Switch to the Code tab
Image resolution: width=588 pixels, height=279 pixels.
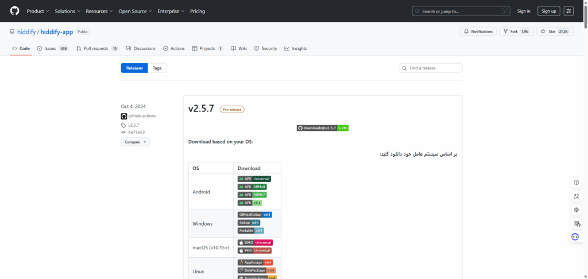(21, 48)
